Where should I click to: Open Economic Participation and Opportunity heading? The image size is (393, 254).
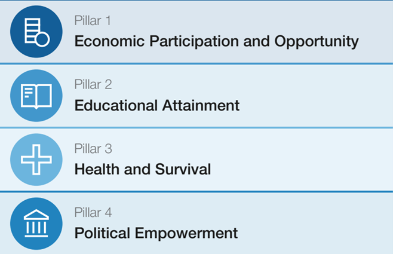point(216,41)
